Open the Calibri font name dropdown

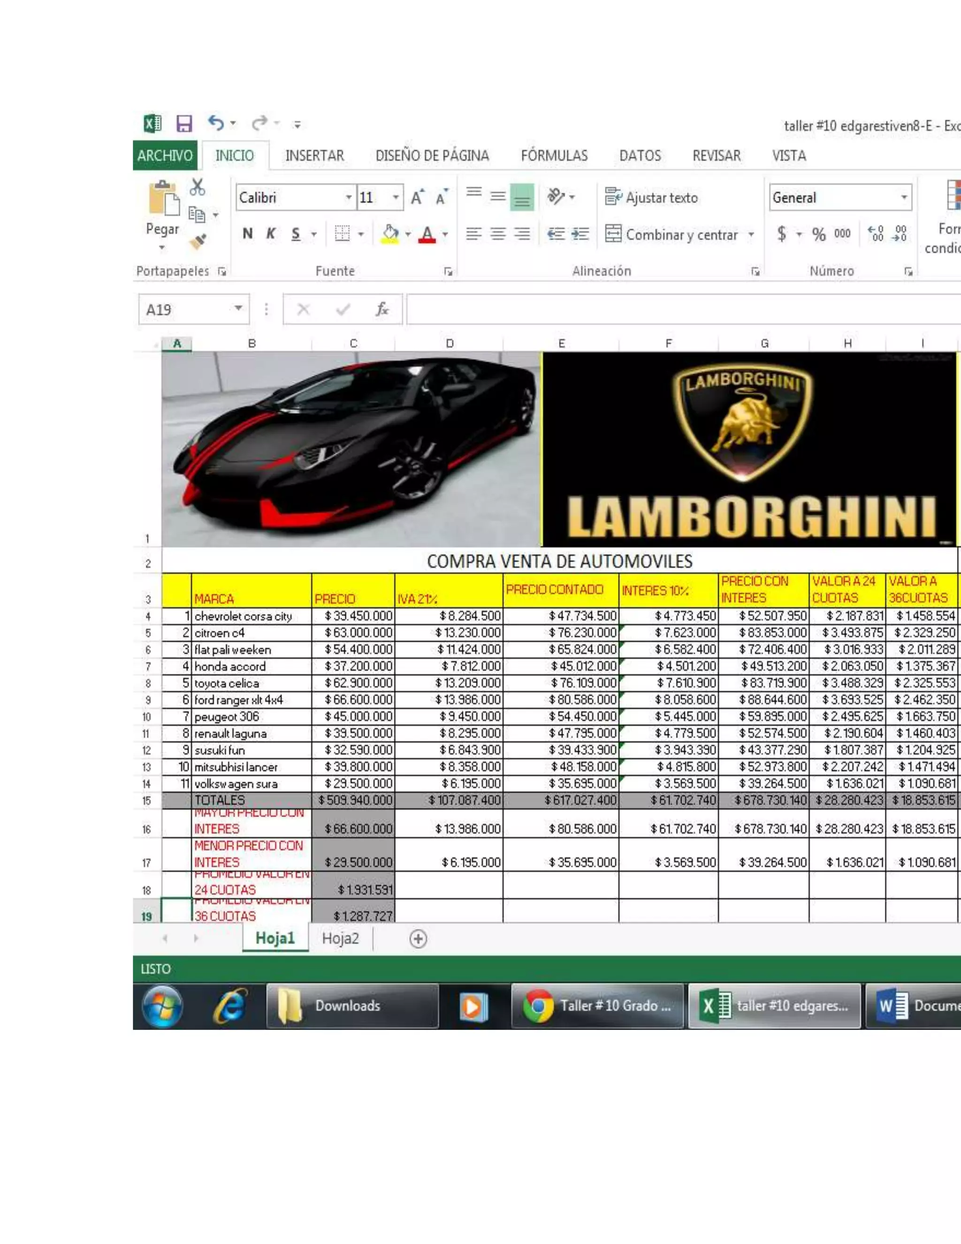click(x=349, y=198)
